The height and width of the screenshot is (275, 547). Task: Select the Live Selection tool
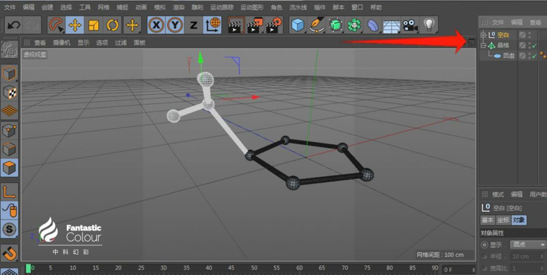coord(56,25)
